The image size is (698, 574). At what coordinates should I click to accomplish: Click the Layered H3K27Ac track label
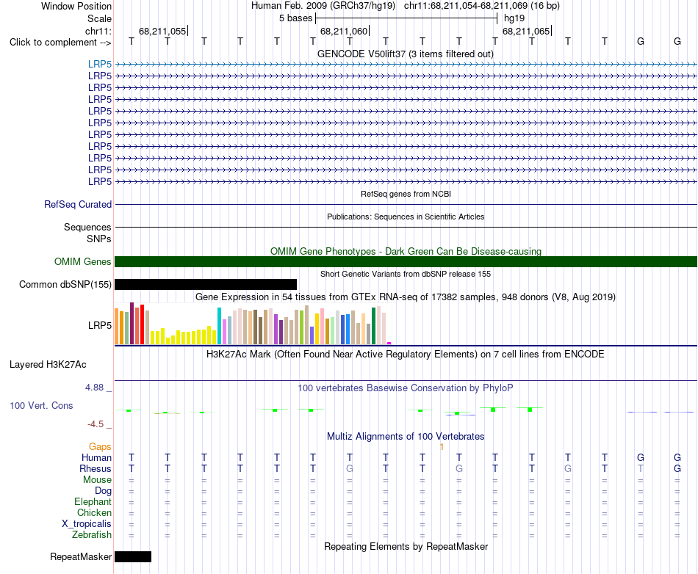[x=48, y=365]
